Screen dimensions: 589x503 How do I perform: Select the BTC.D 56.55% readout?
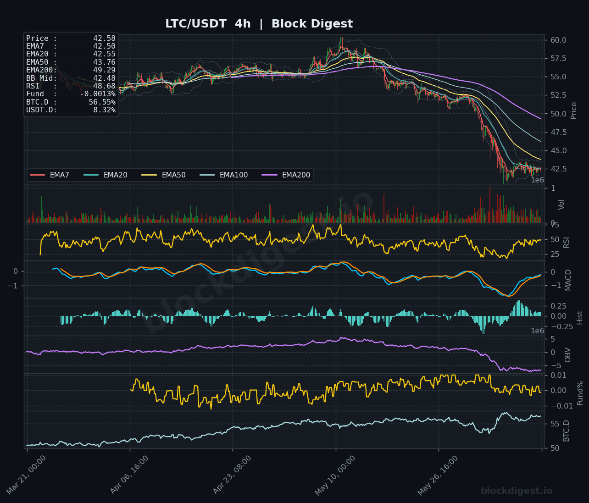pos(71,102)
